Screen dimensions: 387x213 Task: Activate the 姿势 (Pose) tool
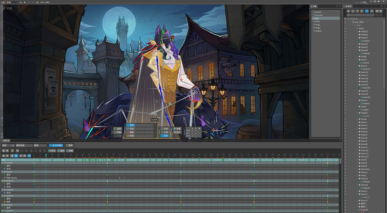[118, 129]
